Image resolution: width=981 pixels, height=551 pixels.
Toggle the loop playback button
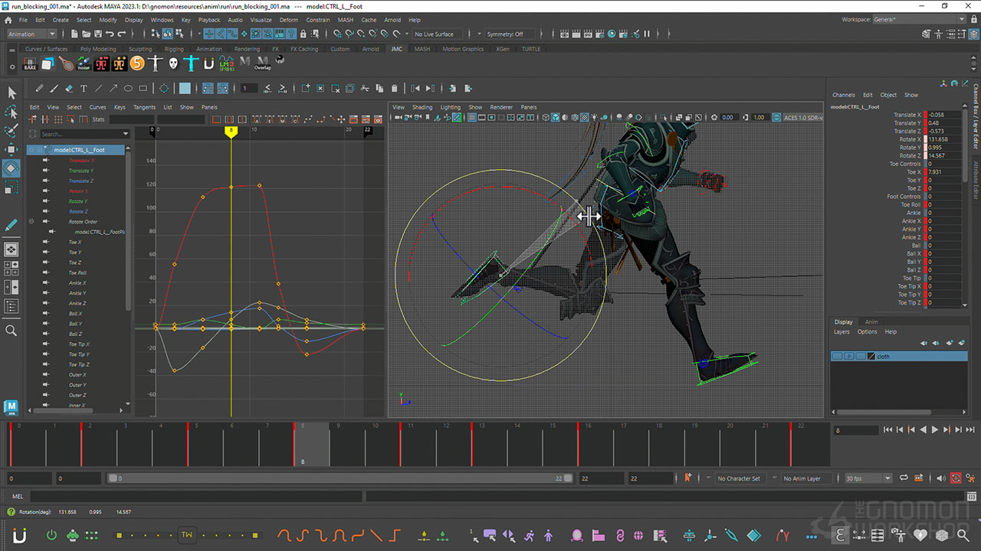904,478
